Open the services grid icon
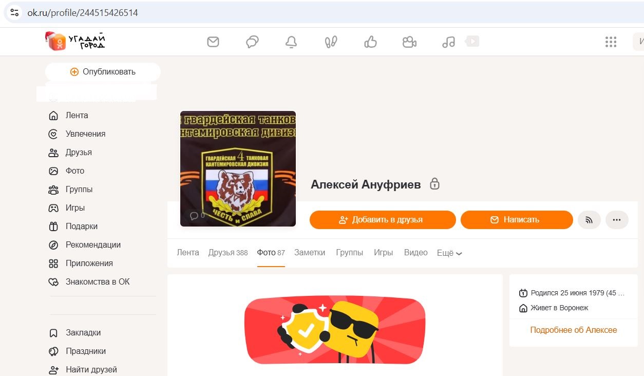 611,42
